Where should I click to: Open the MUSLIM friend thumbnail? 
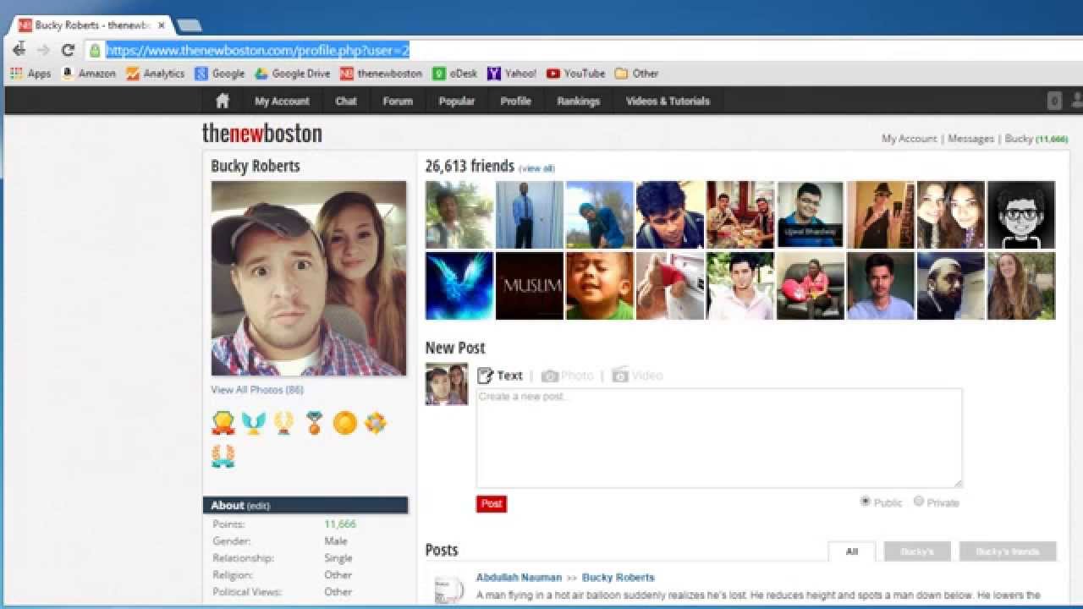click(530, 286)
